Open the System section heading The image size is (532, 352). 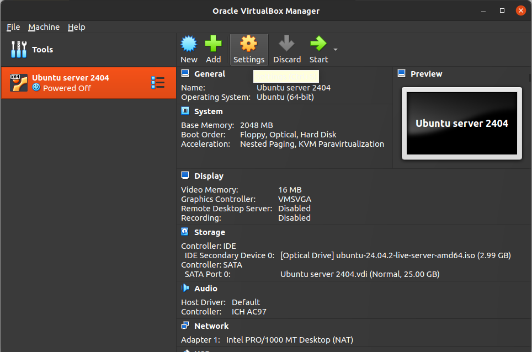click(208, 111)
